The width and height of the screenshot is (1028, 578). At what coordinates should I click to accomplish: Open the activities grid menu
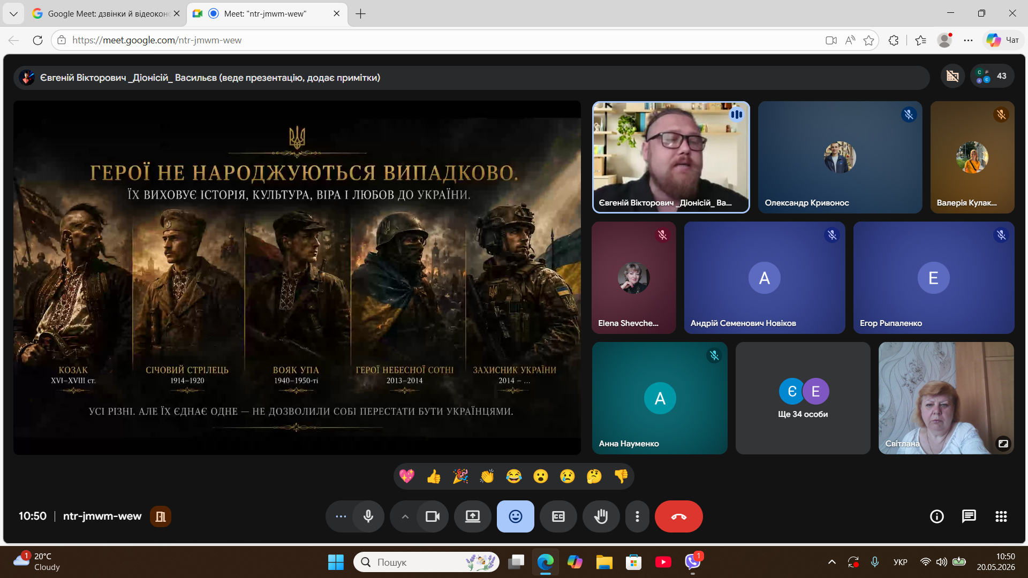click(1001, 516)
